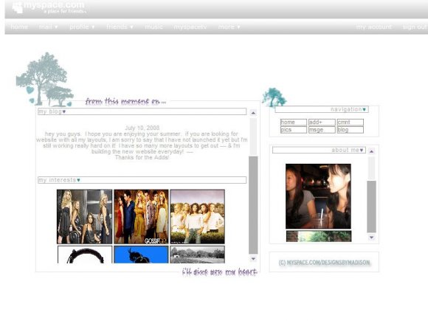Screen dimensions: 428x321
Task: Open the friends dropdown menu
Action: (120, 27)
